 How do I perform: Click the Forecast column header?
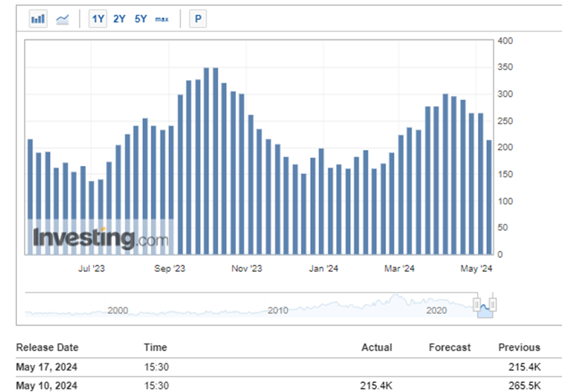click(450, 348)
